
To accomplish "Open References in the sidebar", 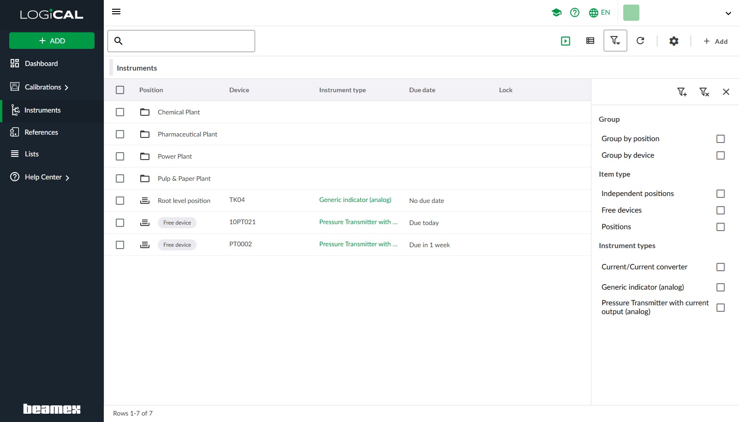I will [x=41, y=132].
